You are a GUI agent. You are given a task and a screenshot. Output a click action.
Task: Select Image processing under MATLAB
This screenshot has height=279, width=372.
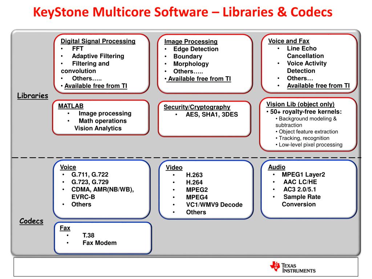[x=105, y=113]
